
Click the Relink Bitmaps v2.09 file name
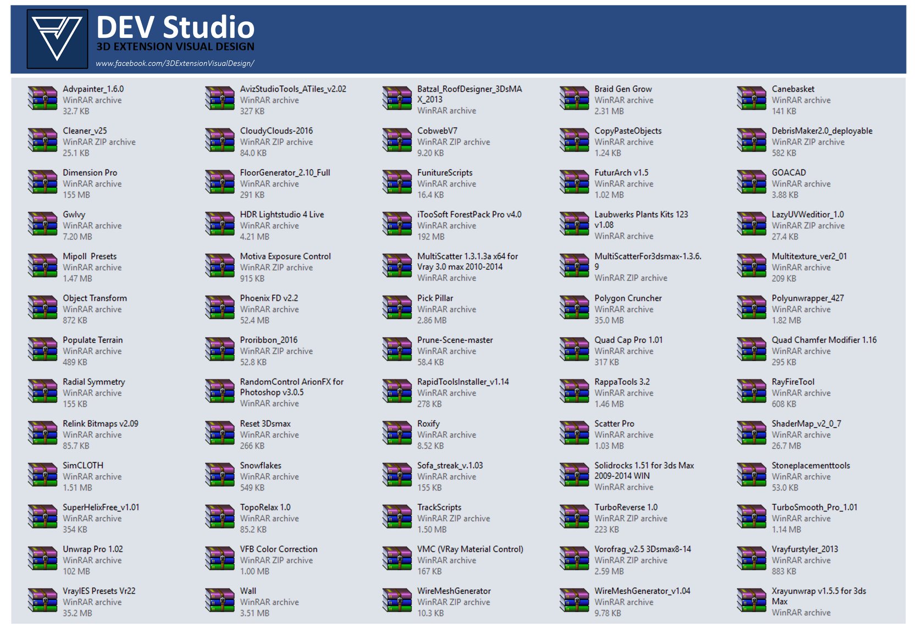(101, 424)
